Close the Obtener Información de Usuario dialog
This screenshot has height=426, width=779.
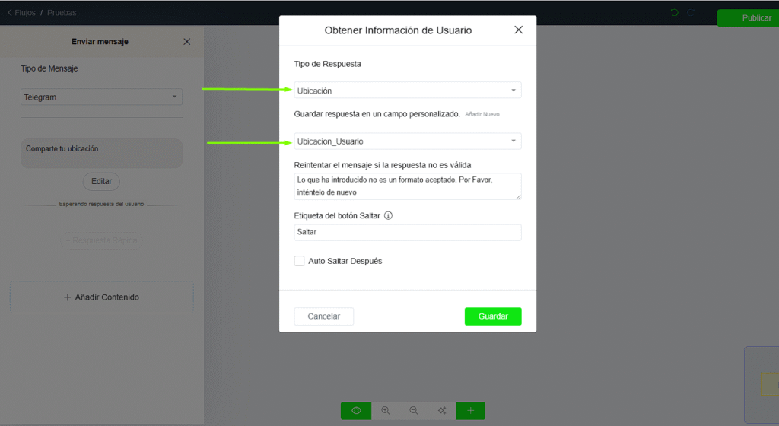tap(519, 30)
